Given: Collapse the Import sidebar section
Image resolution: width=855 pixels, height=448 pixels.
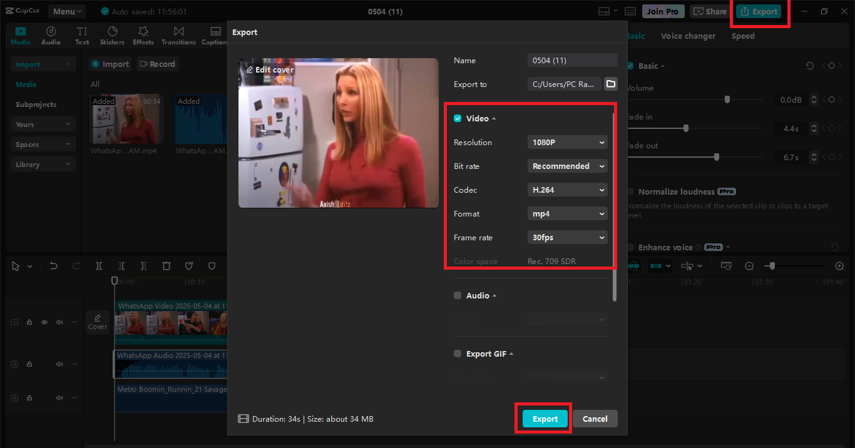Looking at the screenshot, I should [x=43, y=64].
